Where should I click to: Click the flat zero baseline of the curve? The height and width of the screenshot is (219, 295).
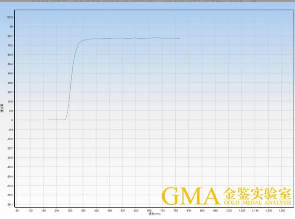coord(56,120)
